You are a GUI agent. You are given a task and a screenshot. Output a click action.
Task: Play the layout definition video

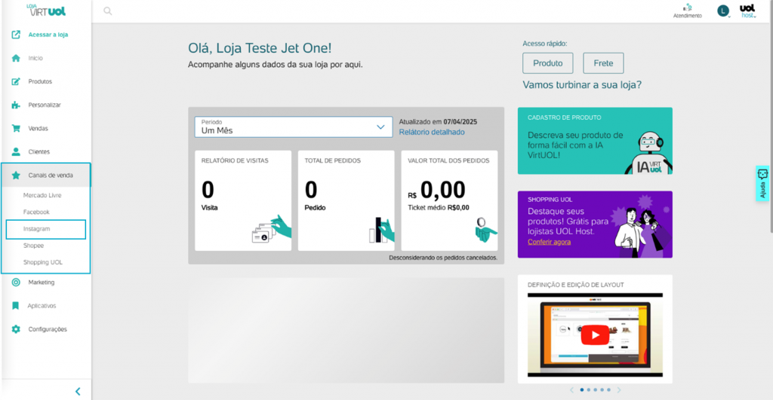(x=595, y=335)
